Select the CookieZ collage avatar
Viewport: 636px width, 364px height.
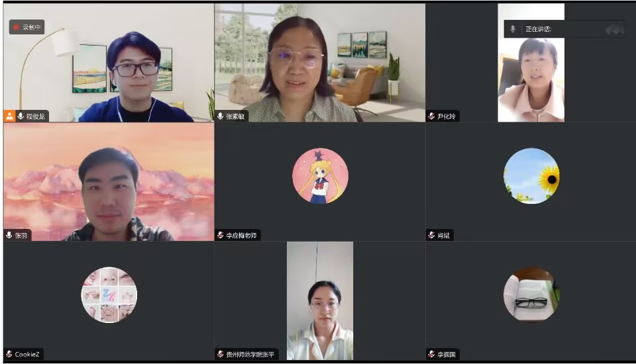pos(109,295)
